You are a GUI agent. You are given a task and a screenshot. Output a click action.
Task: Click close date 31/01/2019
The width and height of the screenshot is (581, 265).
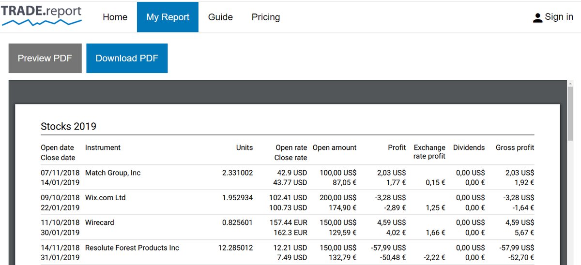(60, 257)
